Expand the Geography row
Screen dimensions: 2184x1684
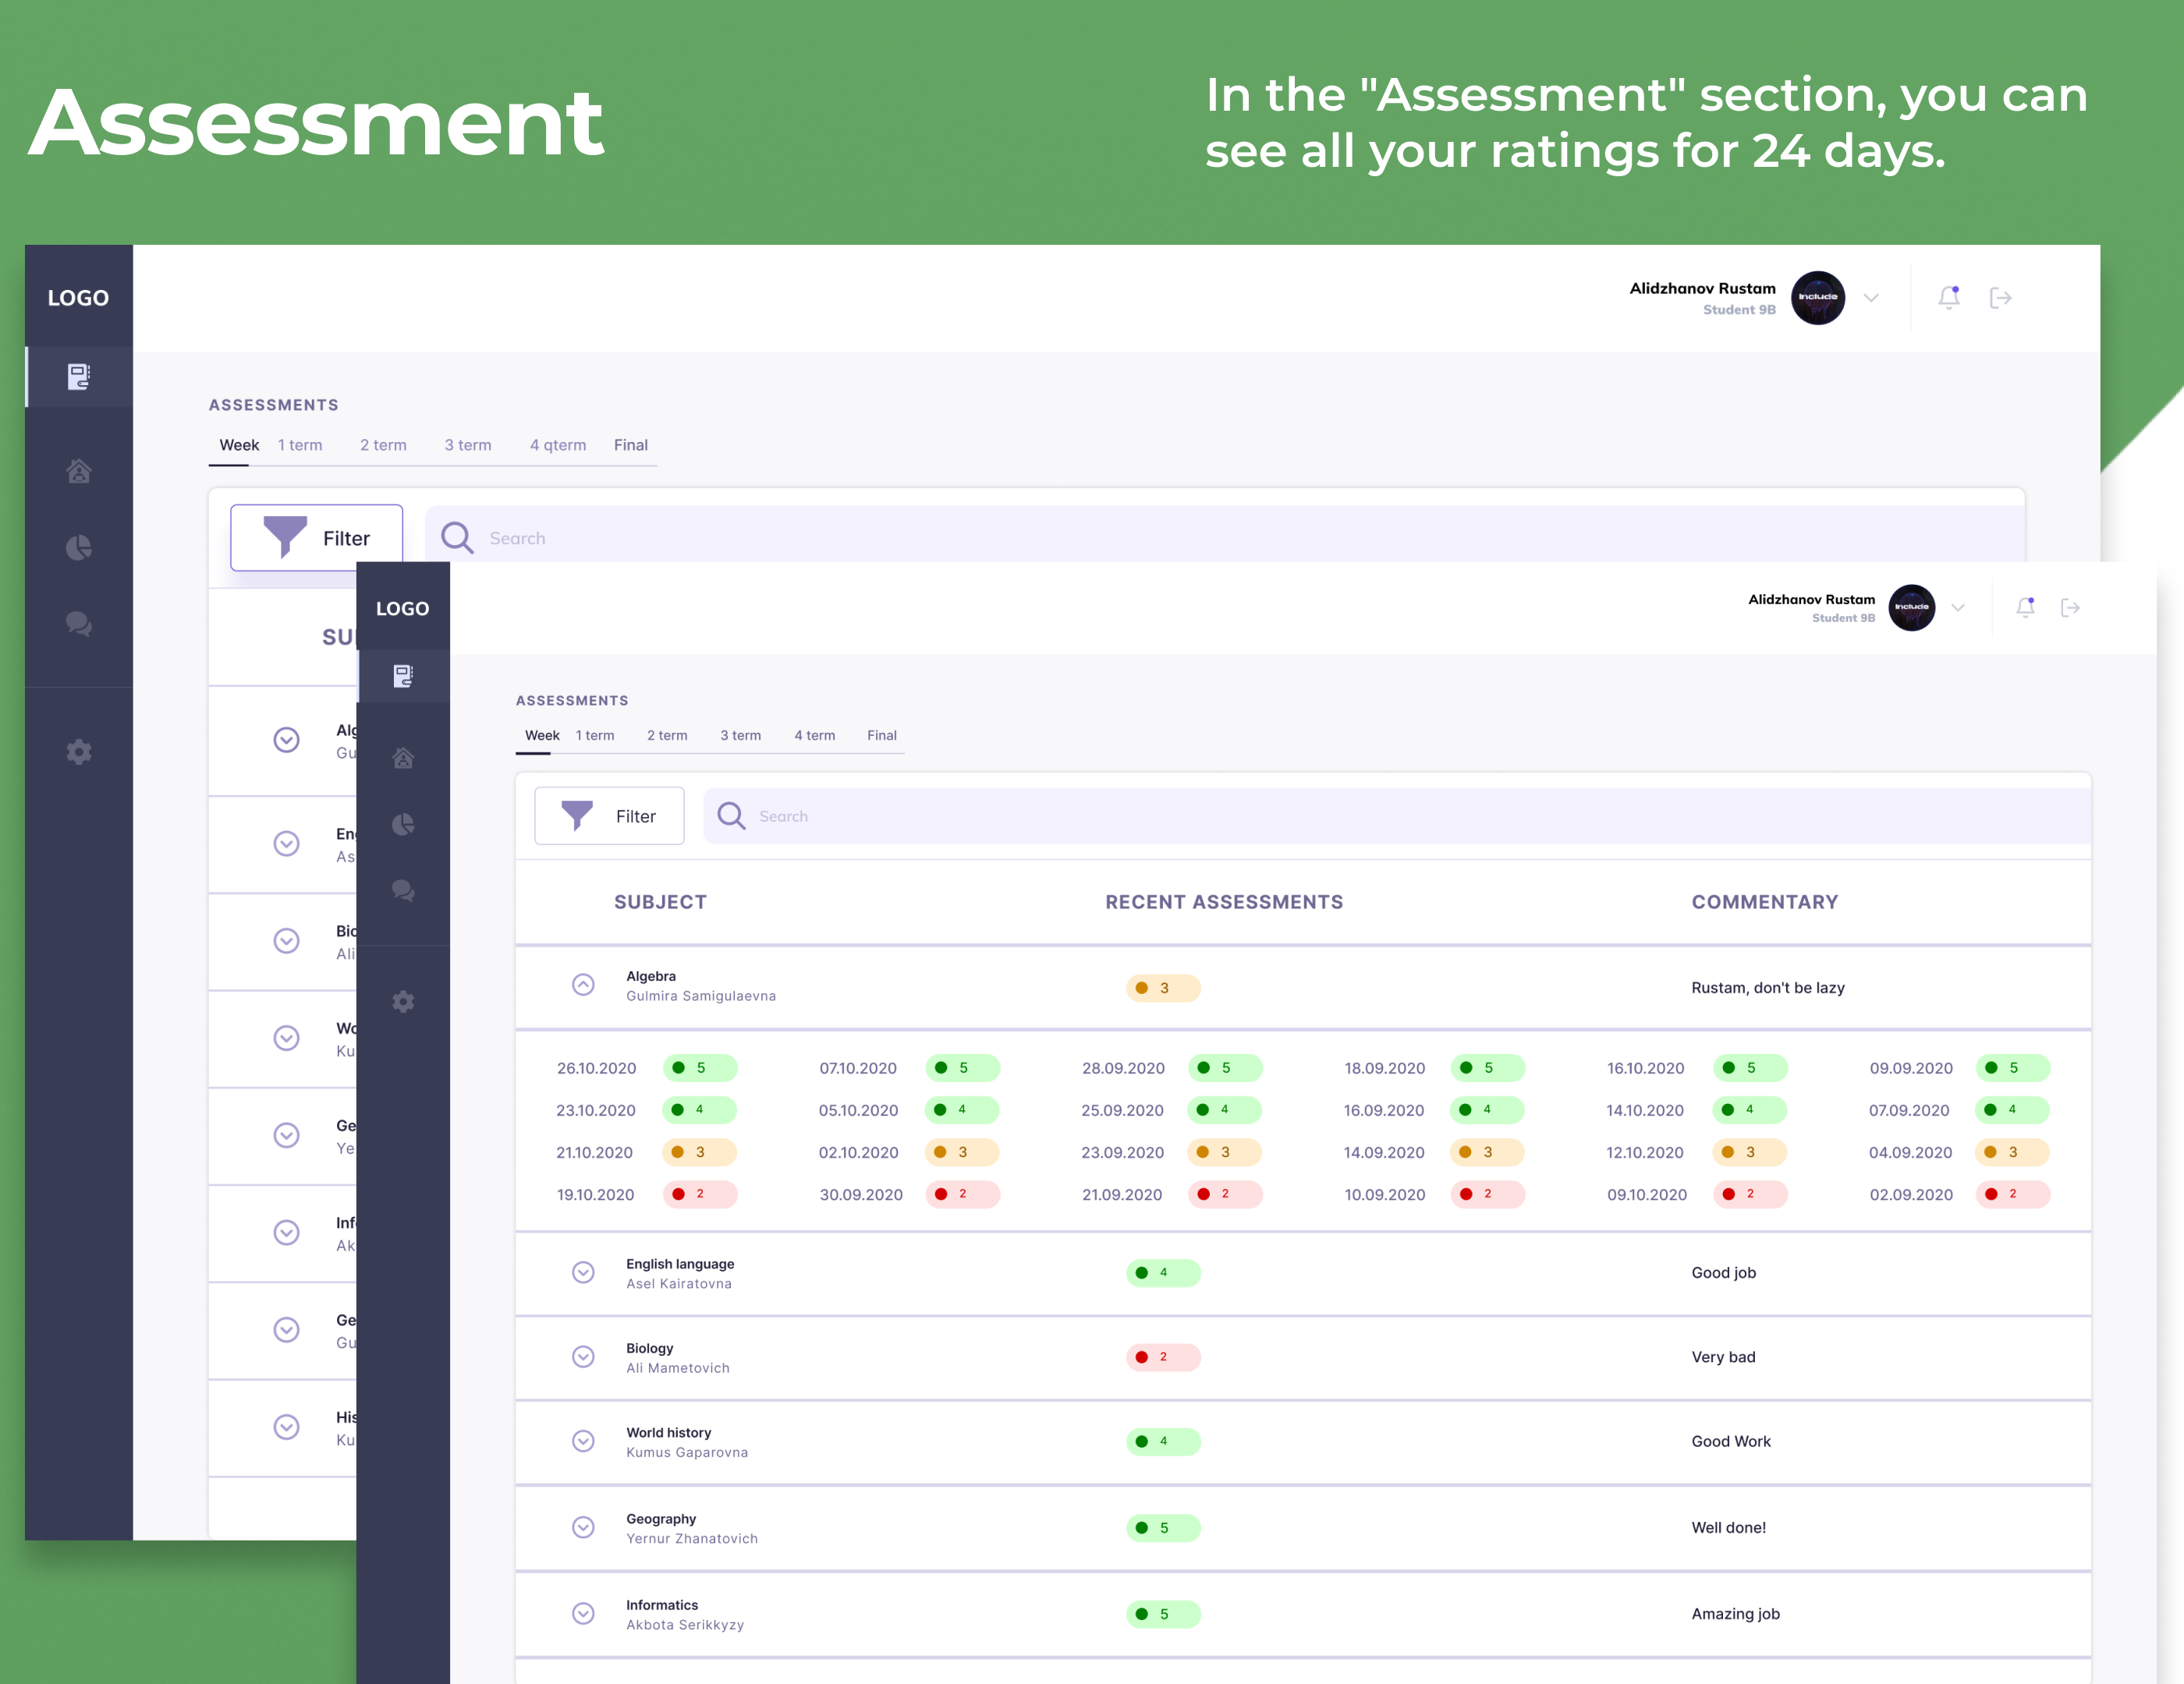pyautogui.click(x=583, y=1527)
